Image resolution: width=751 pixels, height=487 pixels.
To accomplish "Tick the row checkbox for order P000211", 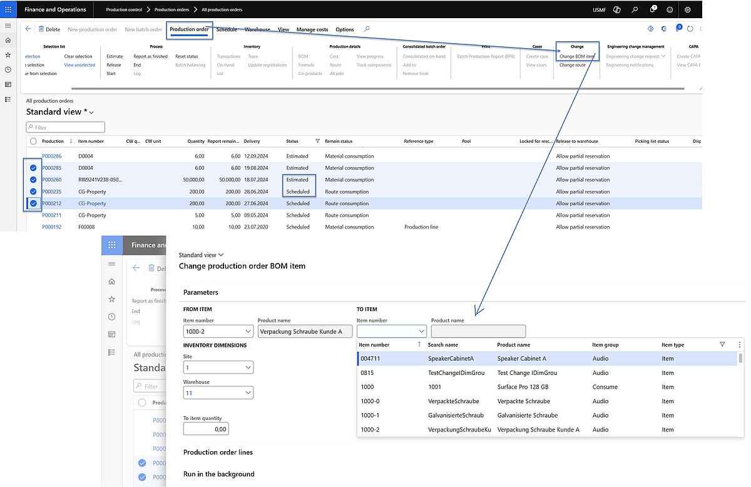I will click(33, 215).
